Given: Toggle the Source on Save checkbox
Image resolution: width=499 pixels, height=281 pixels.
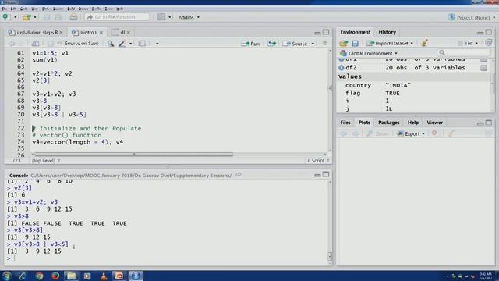Looking at the screenshot, I should tap(59, 44).
